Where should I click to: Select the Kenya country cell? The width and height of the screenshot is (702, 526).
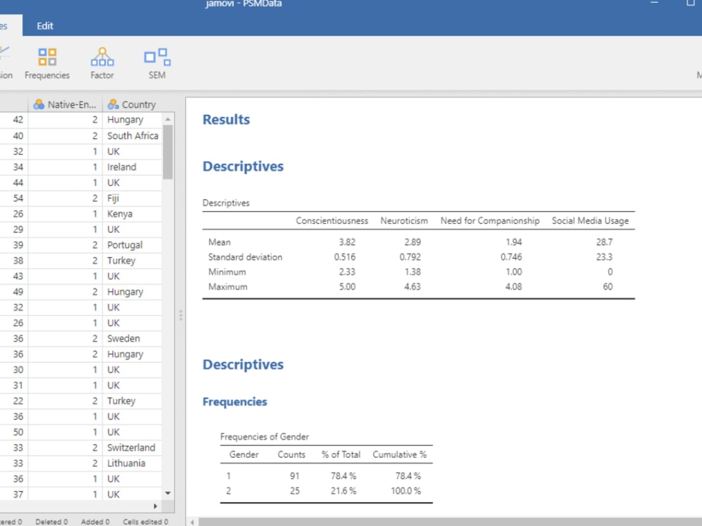pos(133,214)
